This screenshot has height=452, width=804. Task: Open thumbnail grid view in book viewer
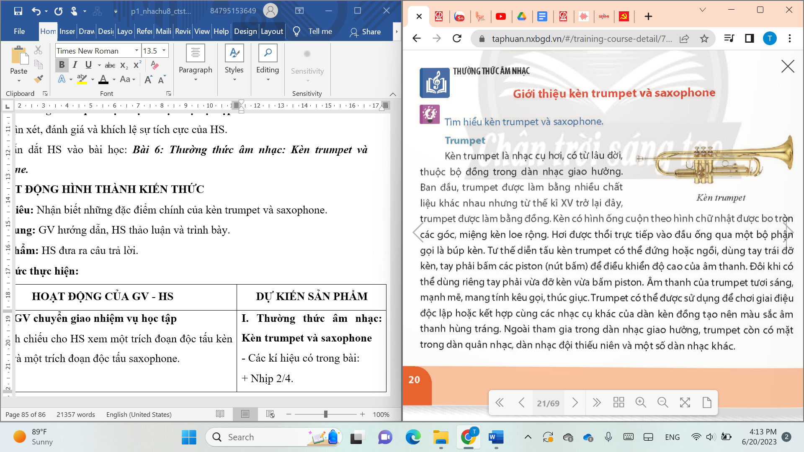(x=618, y=403)
